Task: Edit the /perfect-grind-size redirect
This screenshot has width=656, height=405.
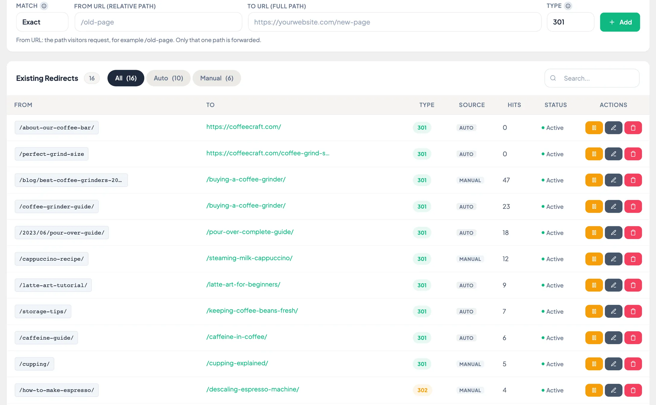Action: pyautogui.click(x=613, y=154)
